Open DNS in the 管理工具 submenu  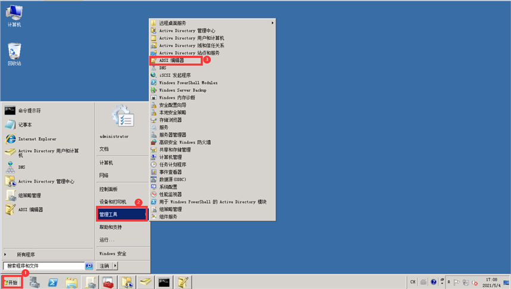click(212, 68)
